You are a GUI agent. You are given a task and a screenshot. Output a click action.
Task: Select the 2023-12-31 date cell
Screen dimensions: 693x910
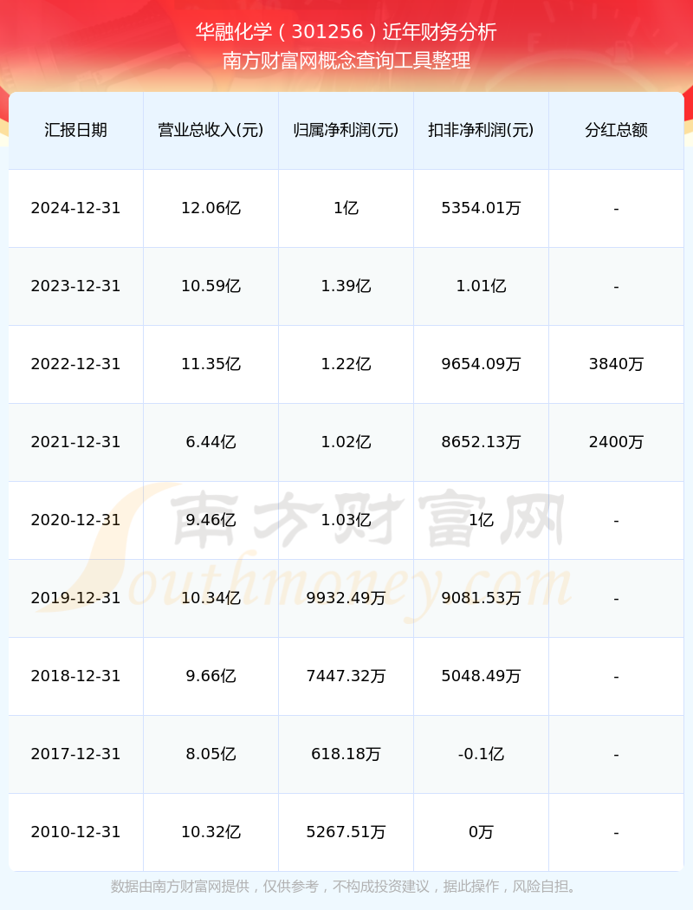(76, 286)
